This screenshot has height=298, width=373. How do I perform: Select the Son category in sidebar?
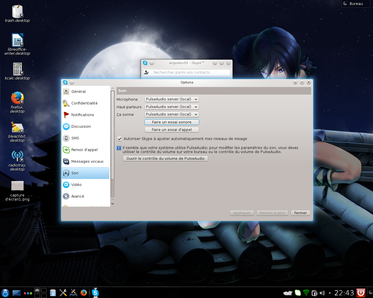coord(86,173)
